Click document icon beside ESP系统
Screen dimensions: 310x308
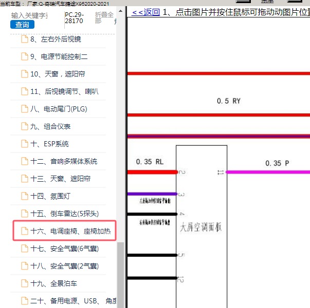(x=25, y=144)
